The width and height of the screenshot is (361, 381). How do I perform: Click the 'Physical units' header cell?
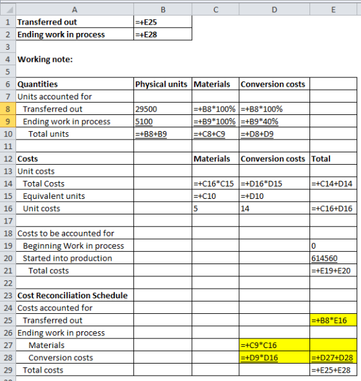163,84
